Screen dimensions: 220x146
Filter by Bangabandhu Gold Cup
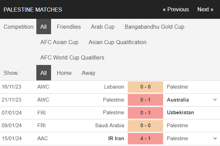click(x=155, y=27)
